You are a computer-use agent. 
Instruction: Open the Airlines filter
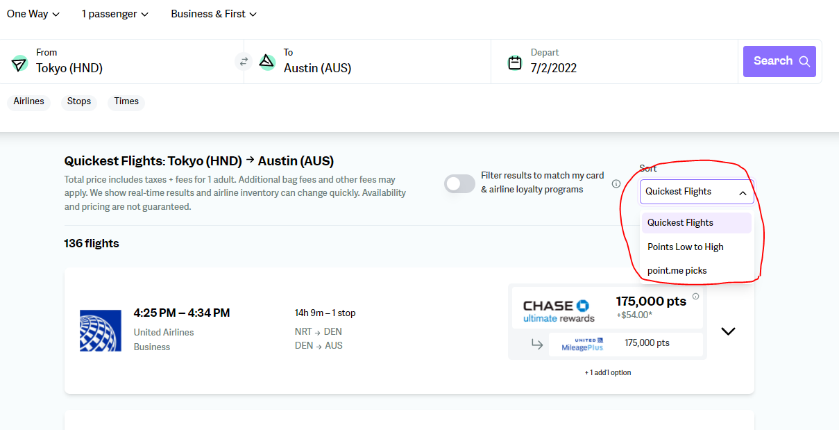(x=28, y=101)
